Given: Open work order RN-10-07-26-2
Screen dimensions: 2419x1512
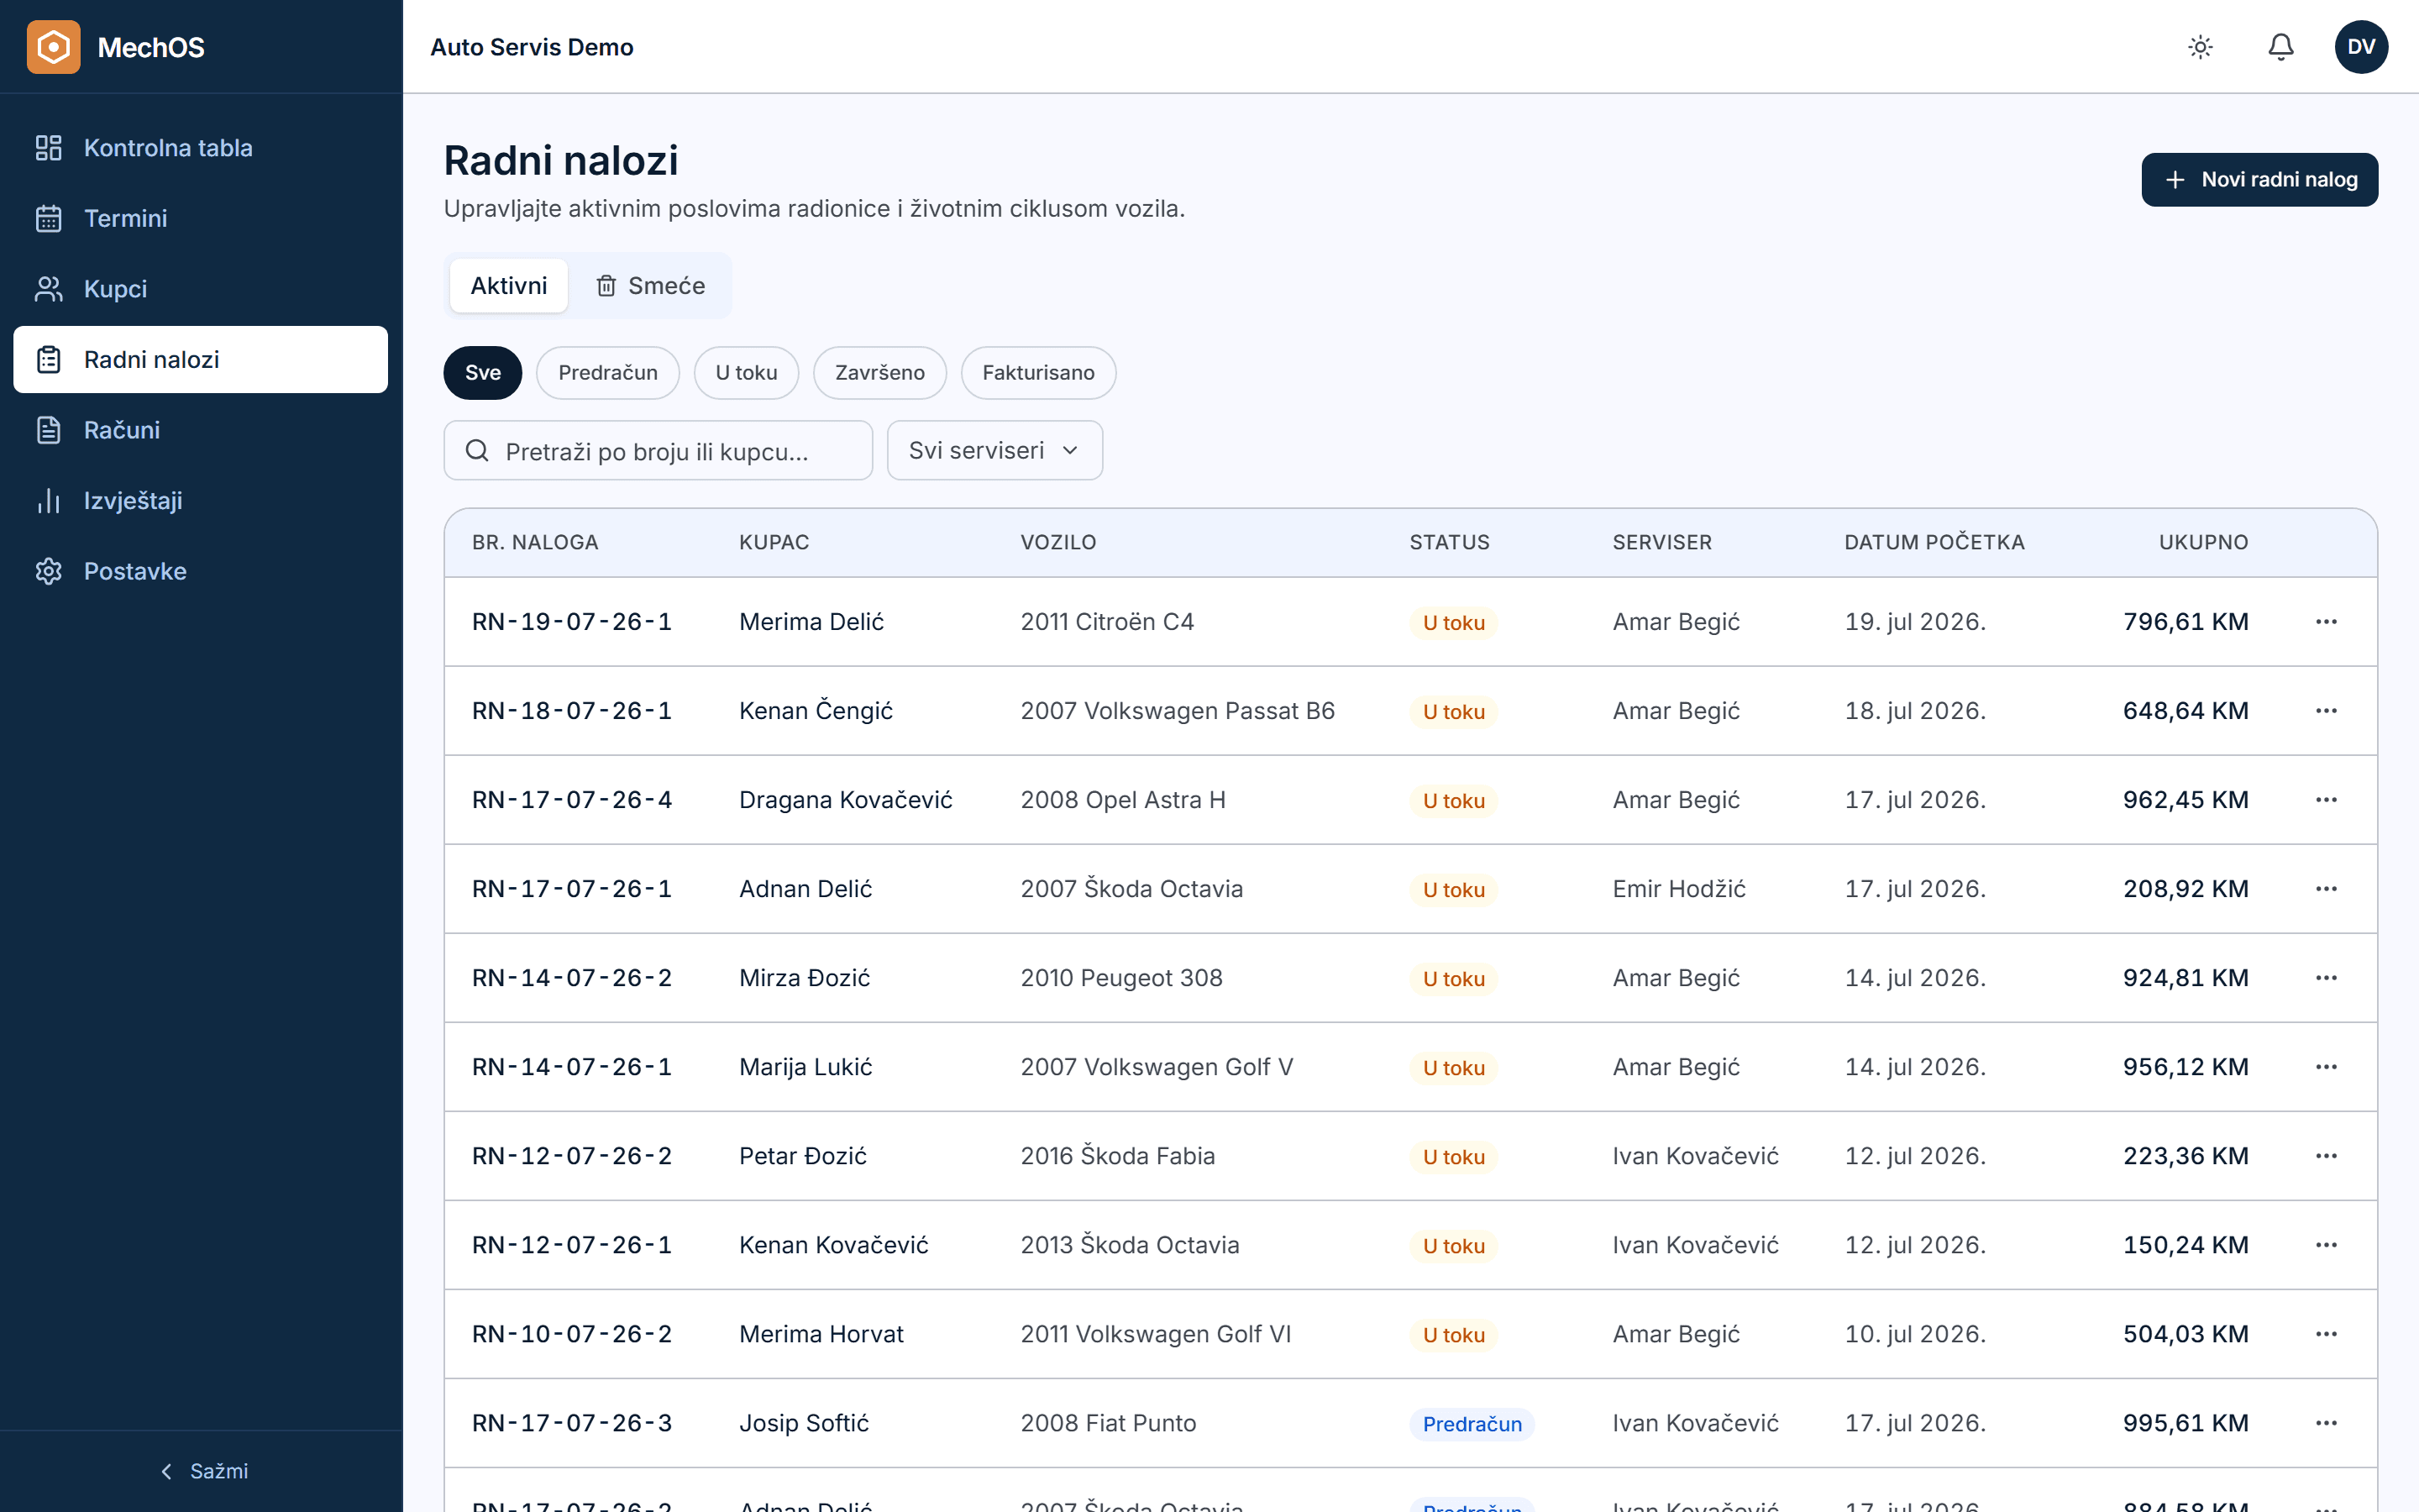Looking at the screenshot, I should (572, 1334).
